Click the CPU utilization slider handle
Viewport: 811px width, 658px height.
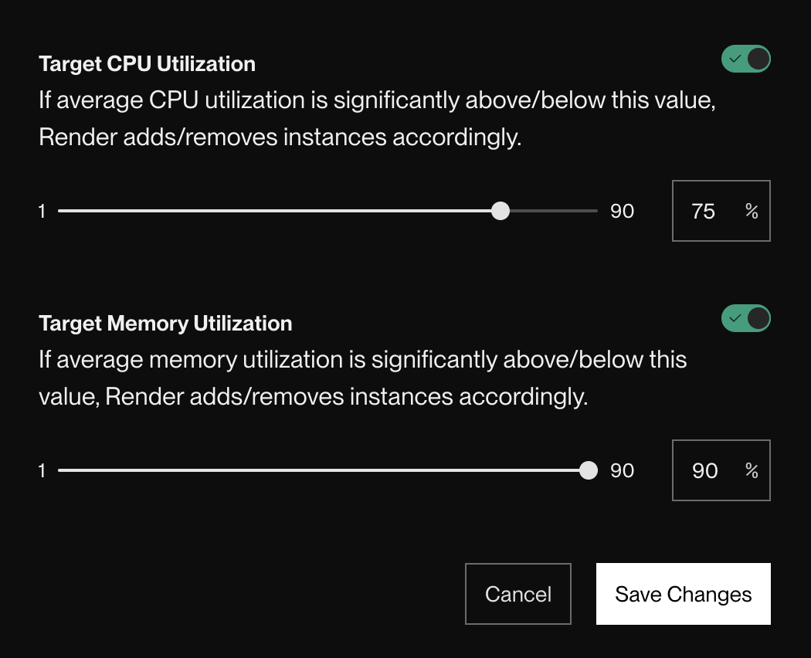tap(500, 210)
